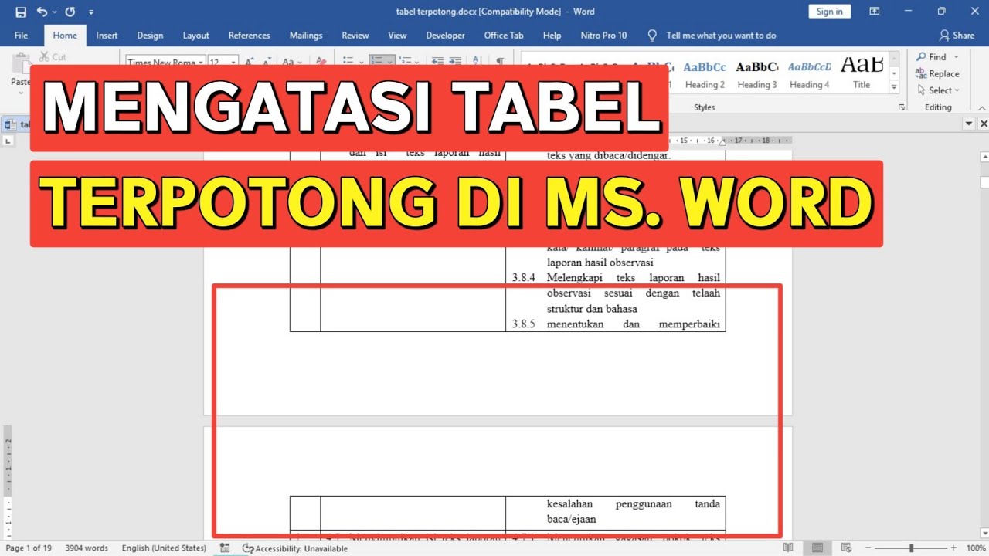
Task: Switch to the Design tab
Action: point(150,36)
